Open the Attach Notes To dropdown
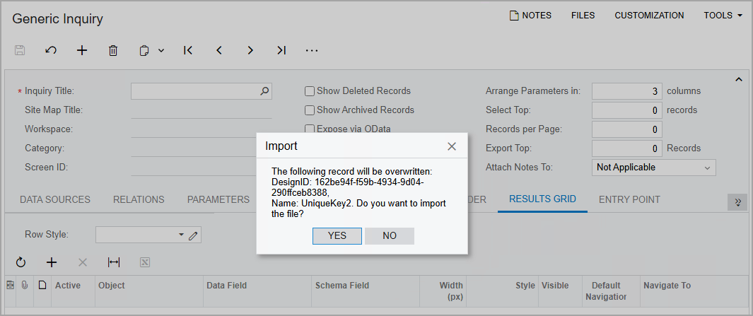753x316 pixels. 653,168
